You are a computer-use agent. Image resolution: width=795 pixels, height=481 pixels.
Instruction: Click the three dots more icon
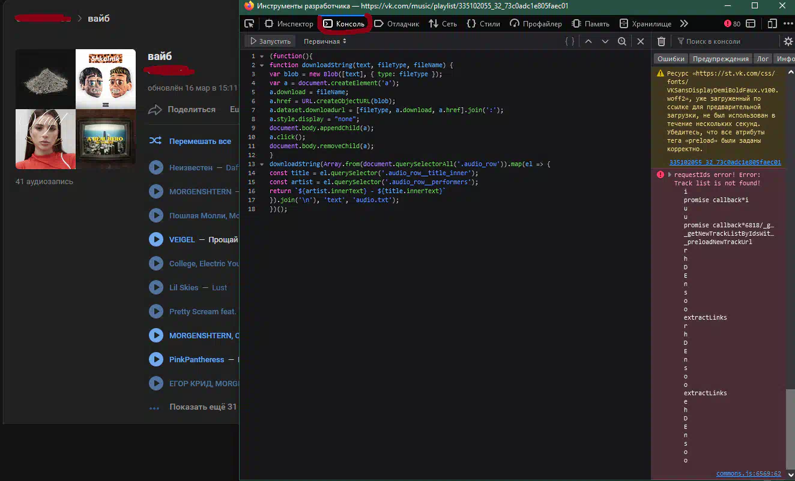coord(154,408)
